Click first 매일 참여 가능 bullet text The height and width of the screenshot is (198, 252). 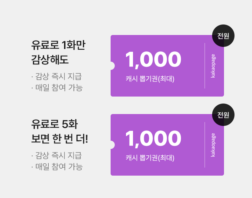coord(57,87)
